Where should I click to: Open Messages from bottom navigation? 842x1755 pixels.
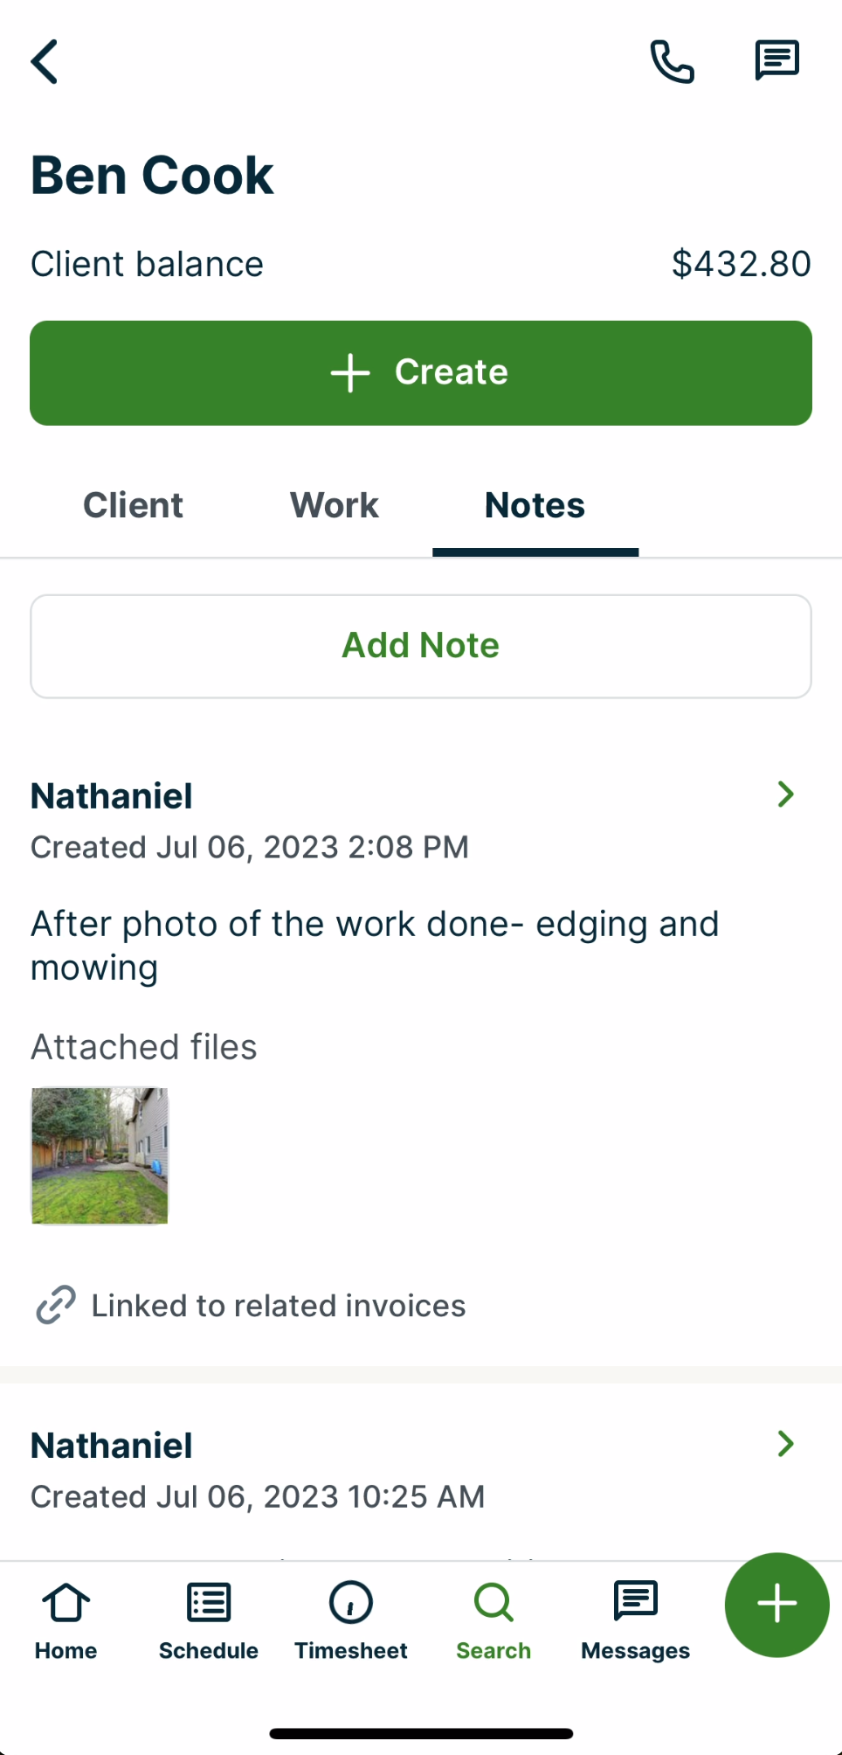click(636, 1620)
